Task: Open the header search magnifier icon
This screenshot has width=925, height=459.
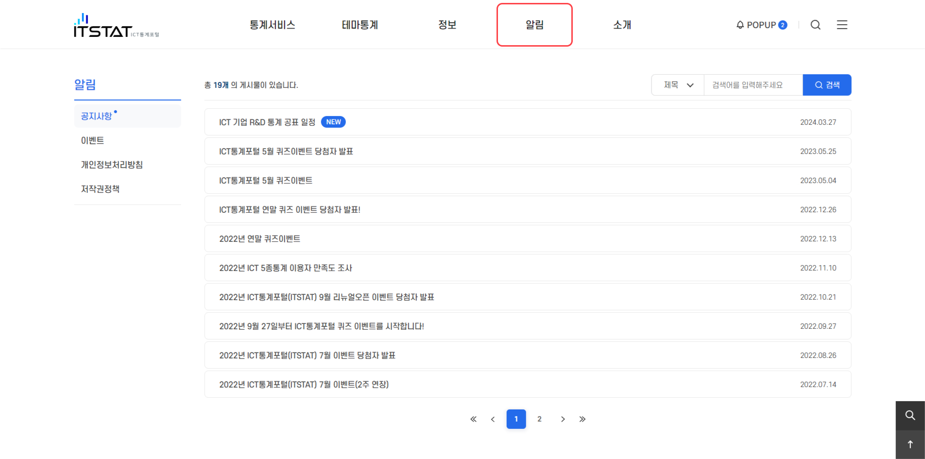Action: point(816,25)
